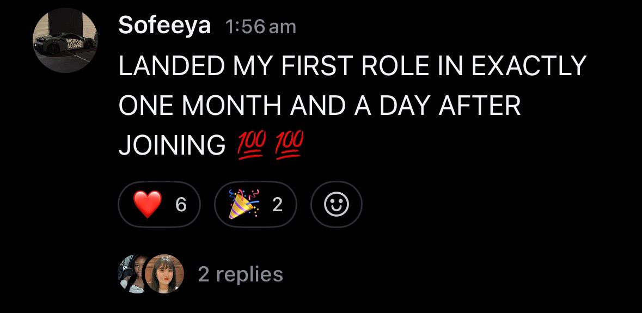Toggle the party popper reaction
Screen dimensions: 642x313
point(255,204)
